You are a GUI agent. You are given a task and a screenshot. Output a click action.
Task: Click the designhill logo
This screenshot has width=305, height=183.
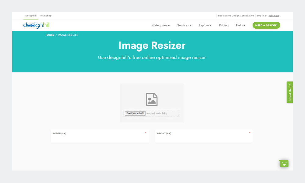(x=36, y=25)
